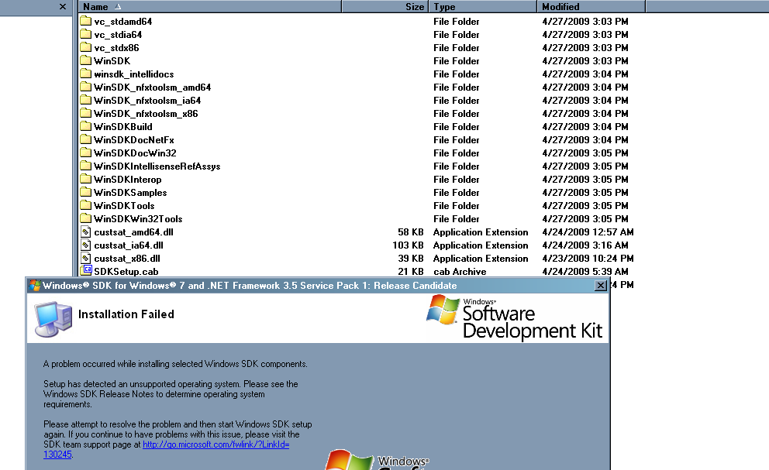Viewport: 769px width, 470px height.
Task: Click the WinSDKBuild folder icon
Action: point(86,126)
